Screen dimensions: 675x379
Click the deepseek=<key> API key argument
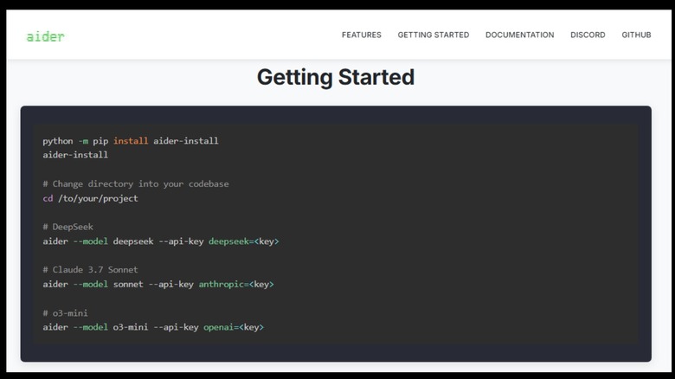click(243, 241)
